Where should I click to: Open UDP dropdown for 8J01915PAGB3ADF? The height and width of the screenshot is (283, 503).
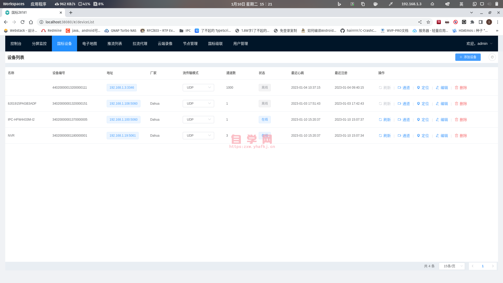[198, 104]
